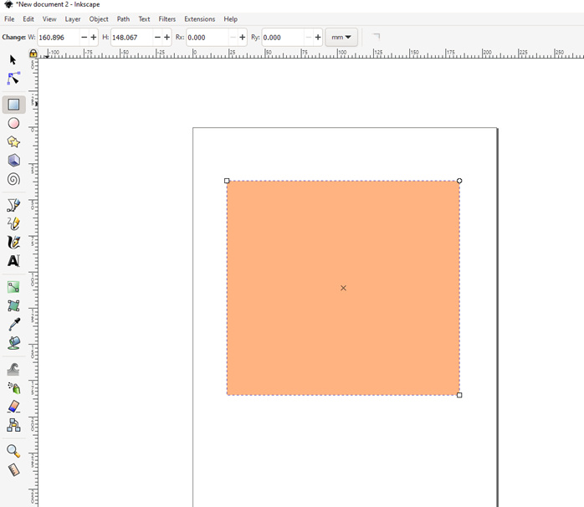The image size is (584, 507).
Task: Open the mm units dropdown
Action: pyautogui.click(x=341, y=38)
